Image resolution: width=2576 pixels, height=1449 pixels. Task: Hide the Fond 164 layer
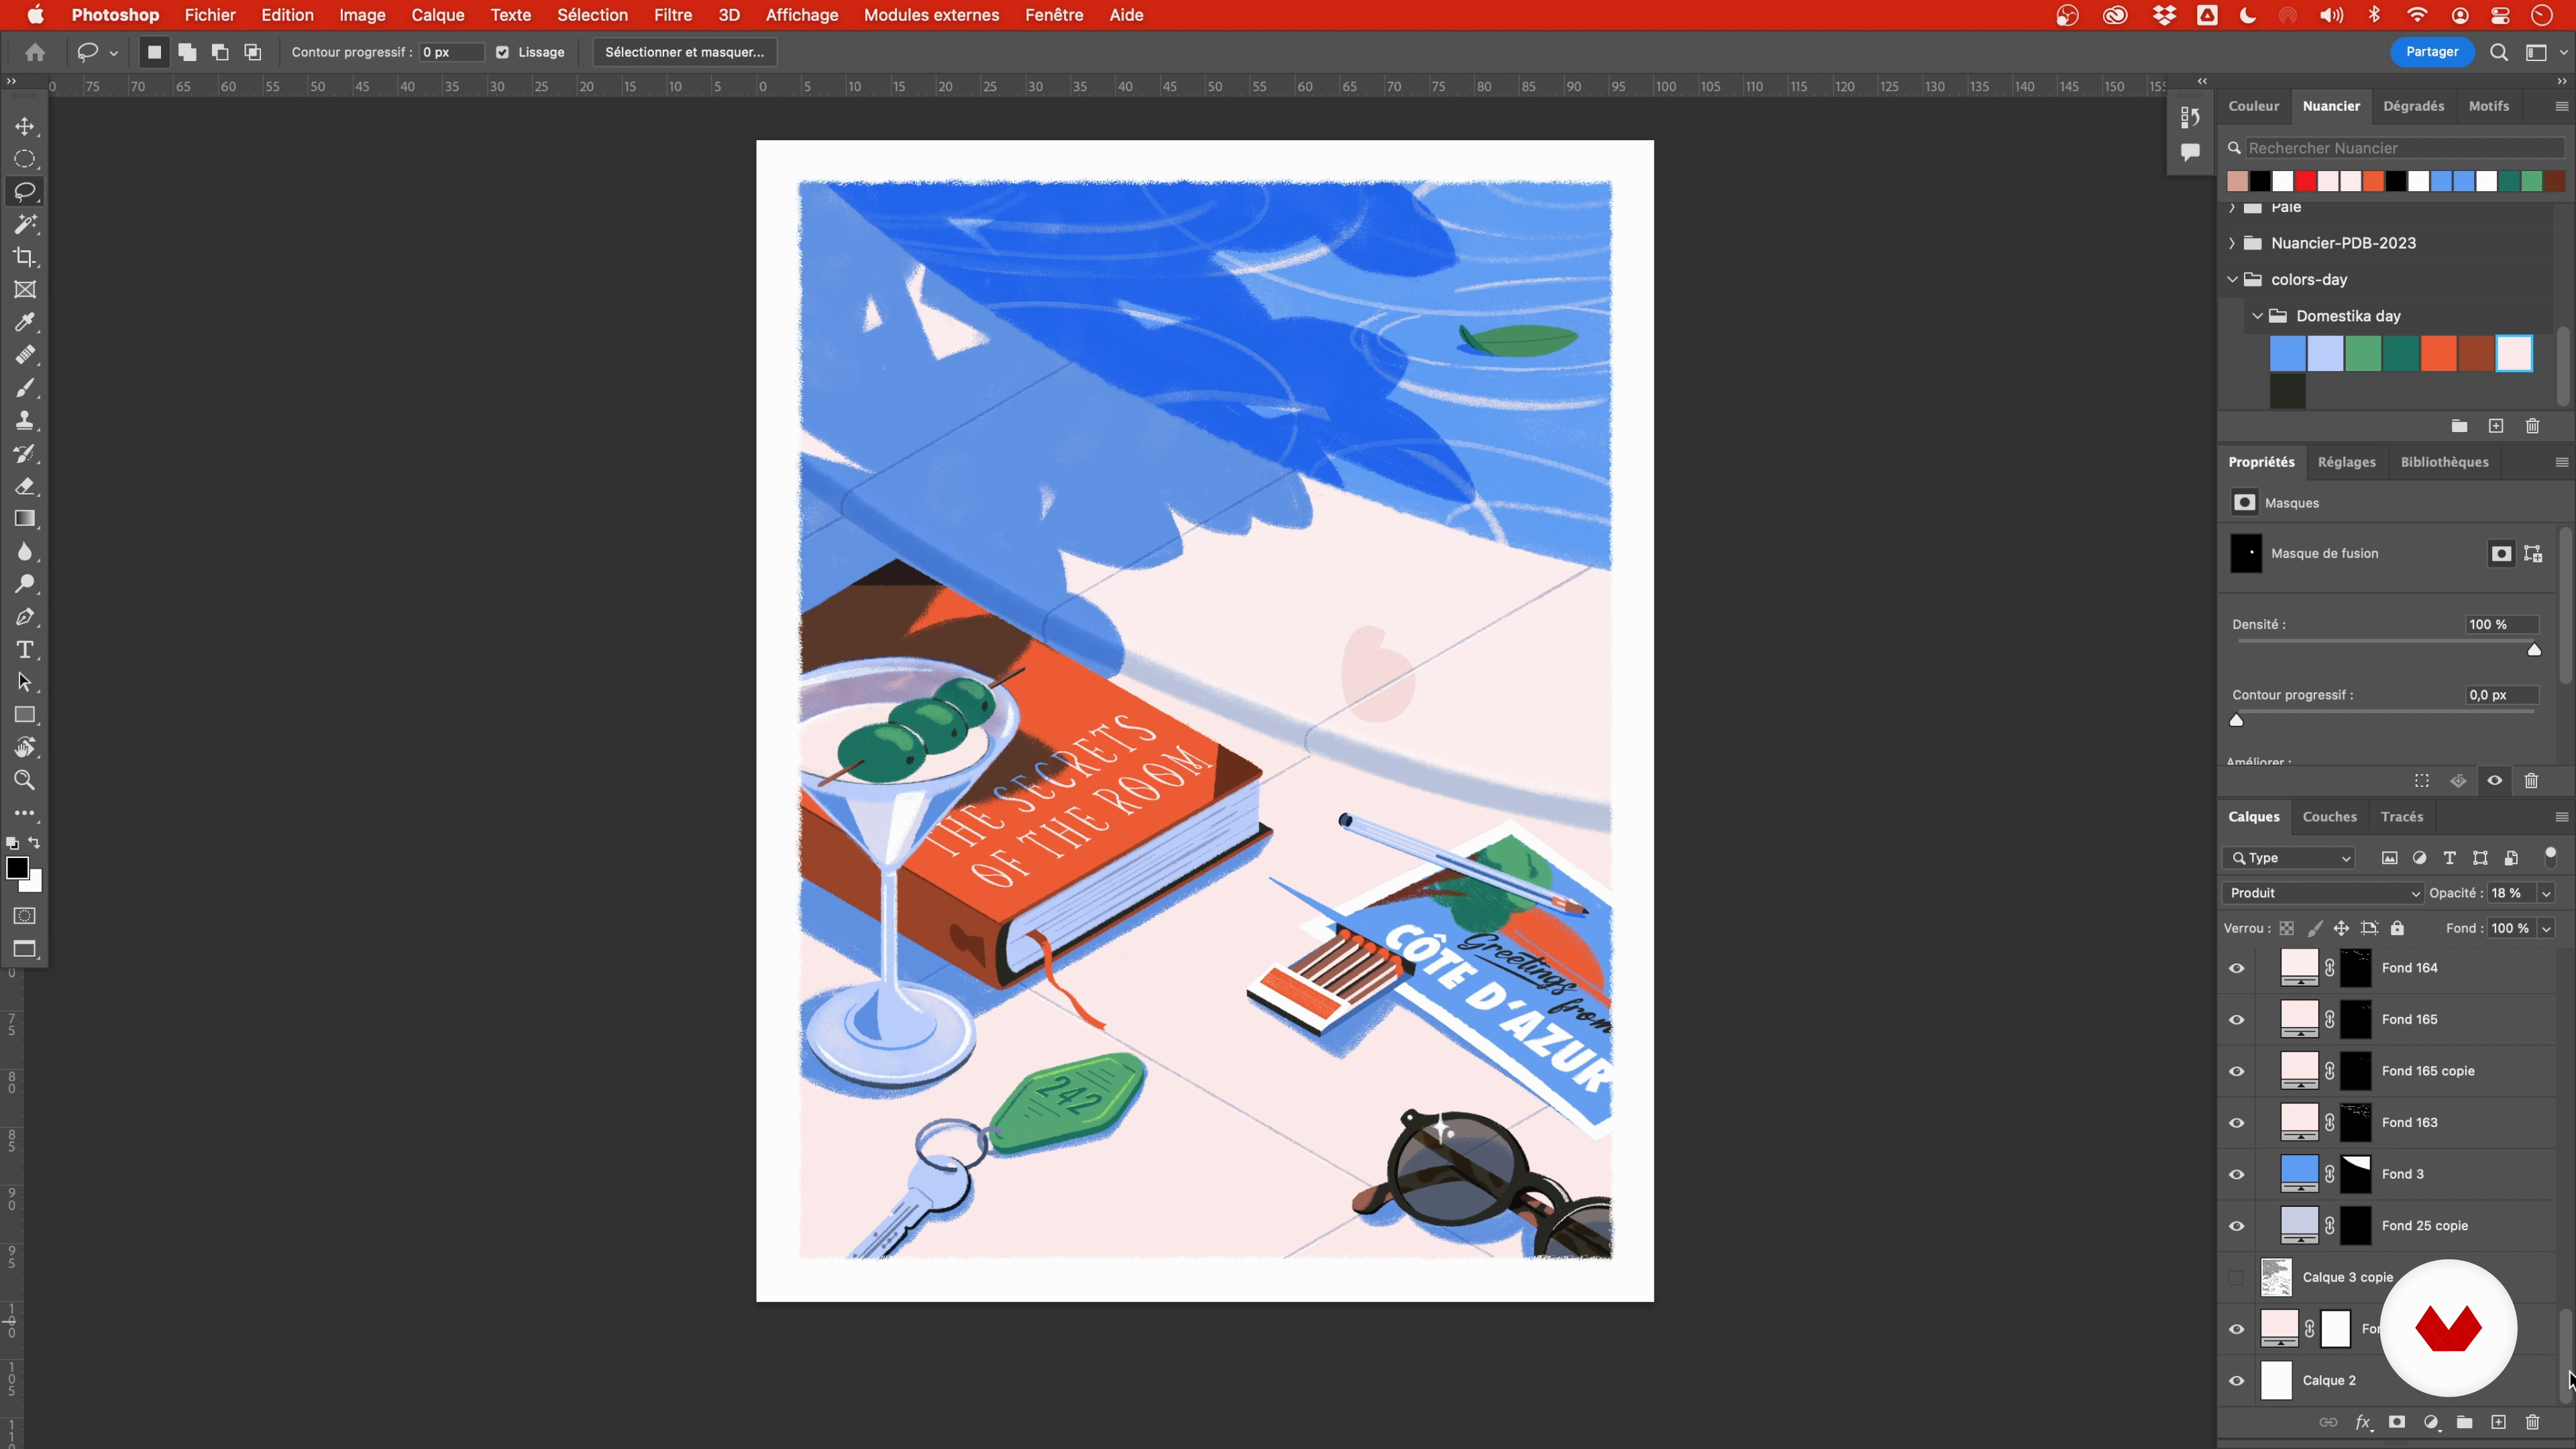coord(2237,968)
